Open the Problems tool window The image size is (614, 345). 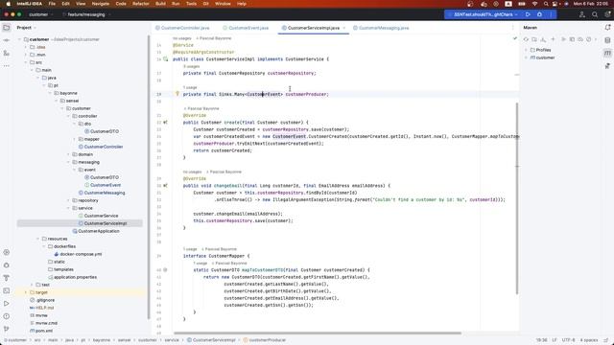[7, 316]
